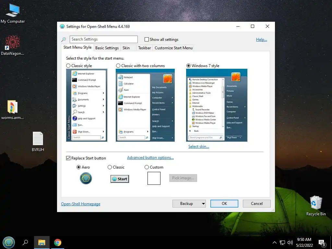Open Backup dropdown arrow
Viewport: 332px width, 249px height.
[x=203, y=204]
